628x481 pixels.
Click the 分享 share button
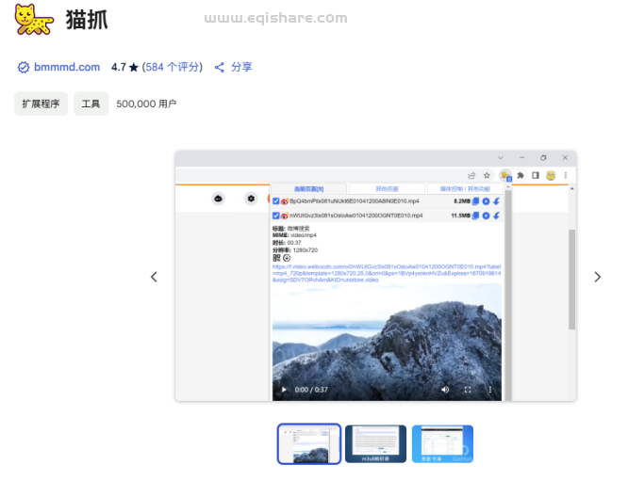(233, 67)
